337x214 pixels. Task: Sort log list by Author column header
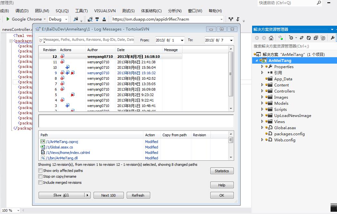100,50
